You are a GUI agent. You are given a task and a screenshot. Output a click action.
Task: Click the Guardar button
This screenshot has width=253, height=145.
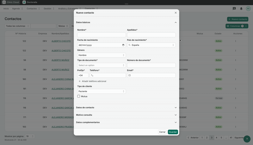(173, 132)
